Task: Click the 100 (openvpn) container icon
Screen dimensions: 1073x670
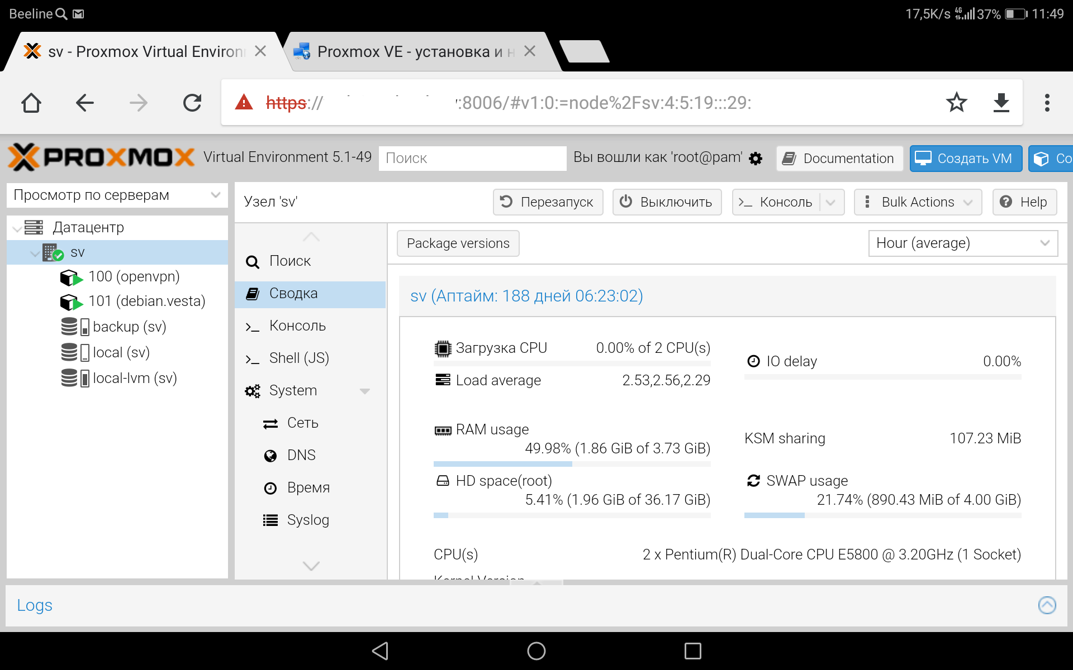Action: point(71,277)
